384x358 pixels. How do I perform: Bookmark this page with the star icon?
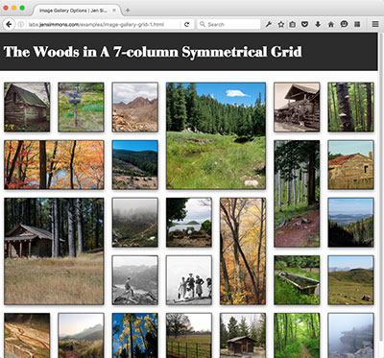pos(281,24)
